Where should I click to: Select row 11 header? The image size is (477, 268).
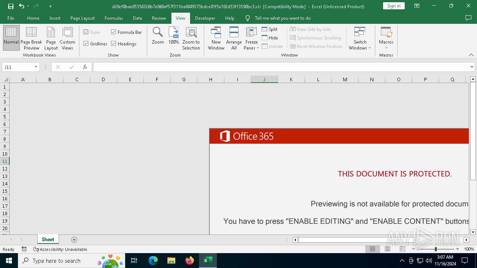5,161
